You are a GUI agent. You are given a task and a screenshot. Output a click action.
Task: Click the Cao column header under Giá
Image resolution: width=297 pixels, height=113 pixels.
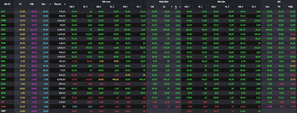[267, 7]
